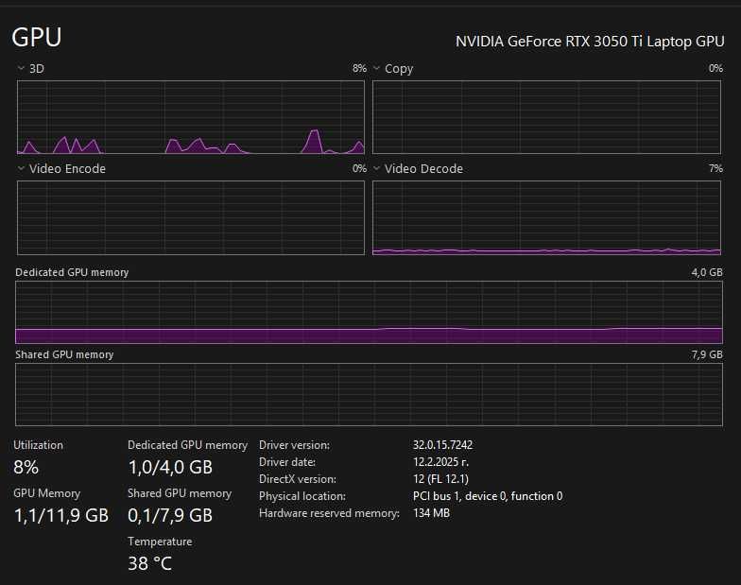Viewport: 741px width, 585px height.
Task: Click the Driver date label
Action: click(x=287, y=462)
